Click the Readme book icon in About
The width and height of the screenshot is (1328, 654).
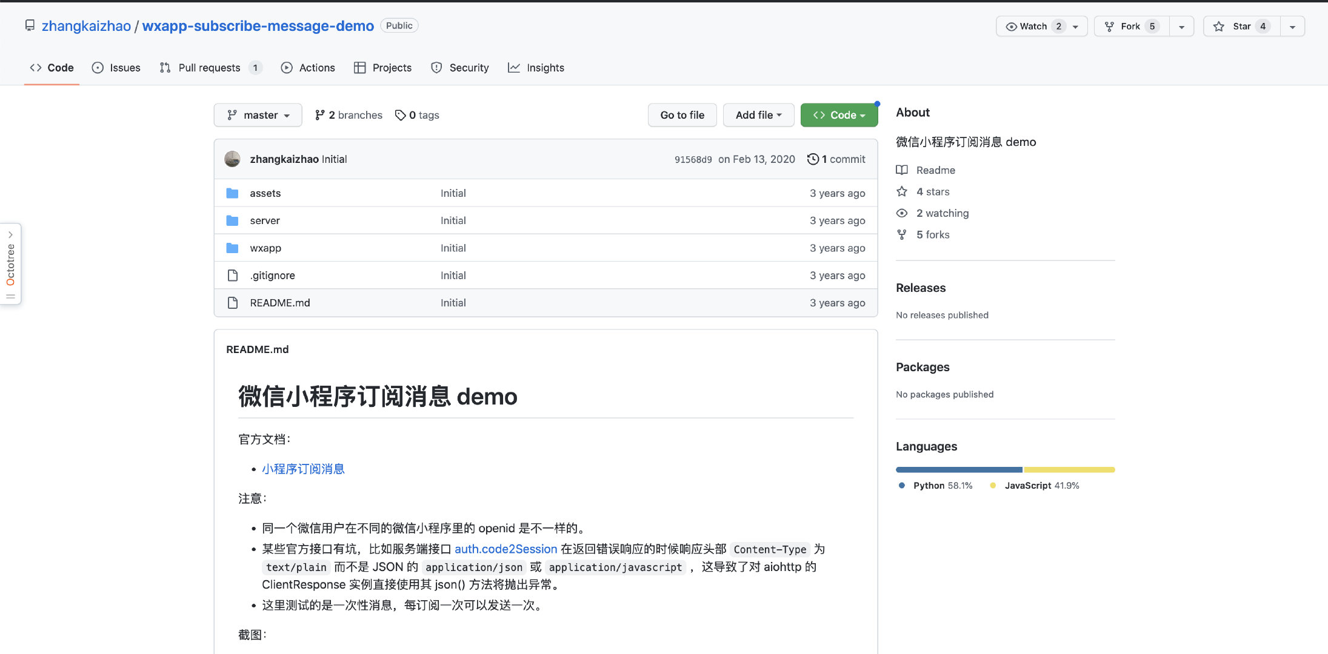902,170
